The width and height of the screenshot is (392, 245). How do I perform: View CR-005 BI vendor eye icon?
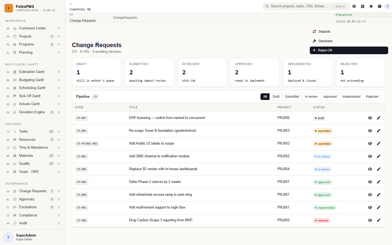tap(370, 169)
